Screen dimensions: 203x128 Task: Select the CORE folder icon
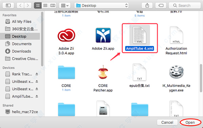coord(66,72)
